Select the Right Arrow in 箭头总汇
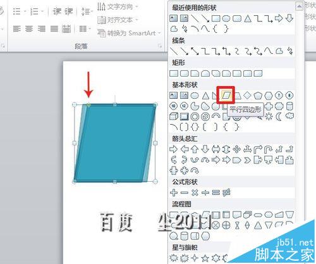This screenshot has height=264, width=316. click(174, 149)
